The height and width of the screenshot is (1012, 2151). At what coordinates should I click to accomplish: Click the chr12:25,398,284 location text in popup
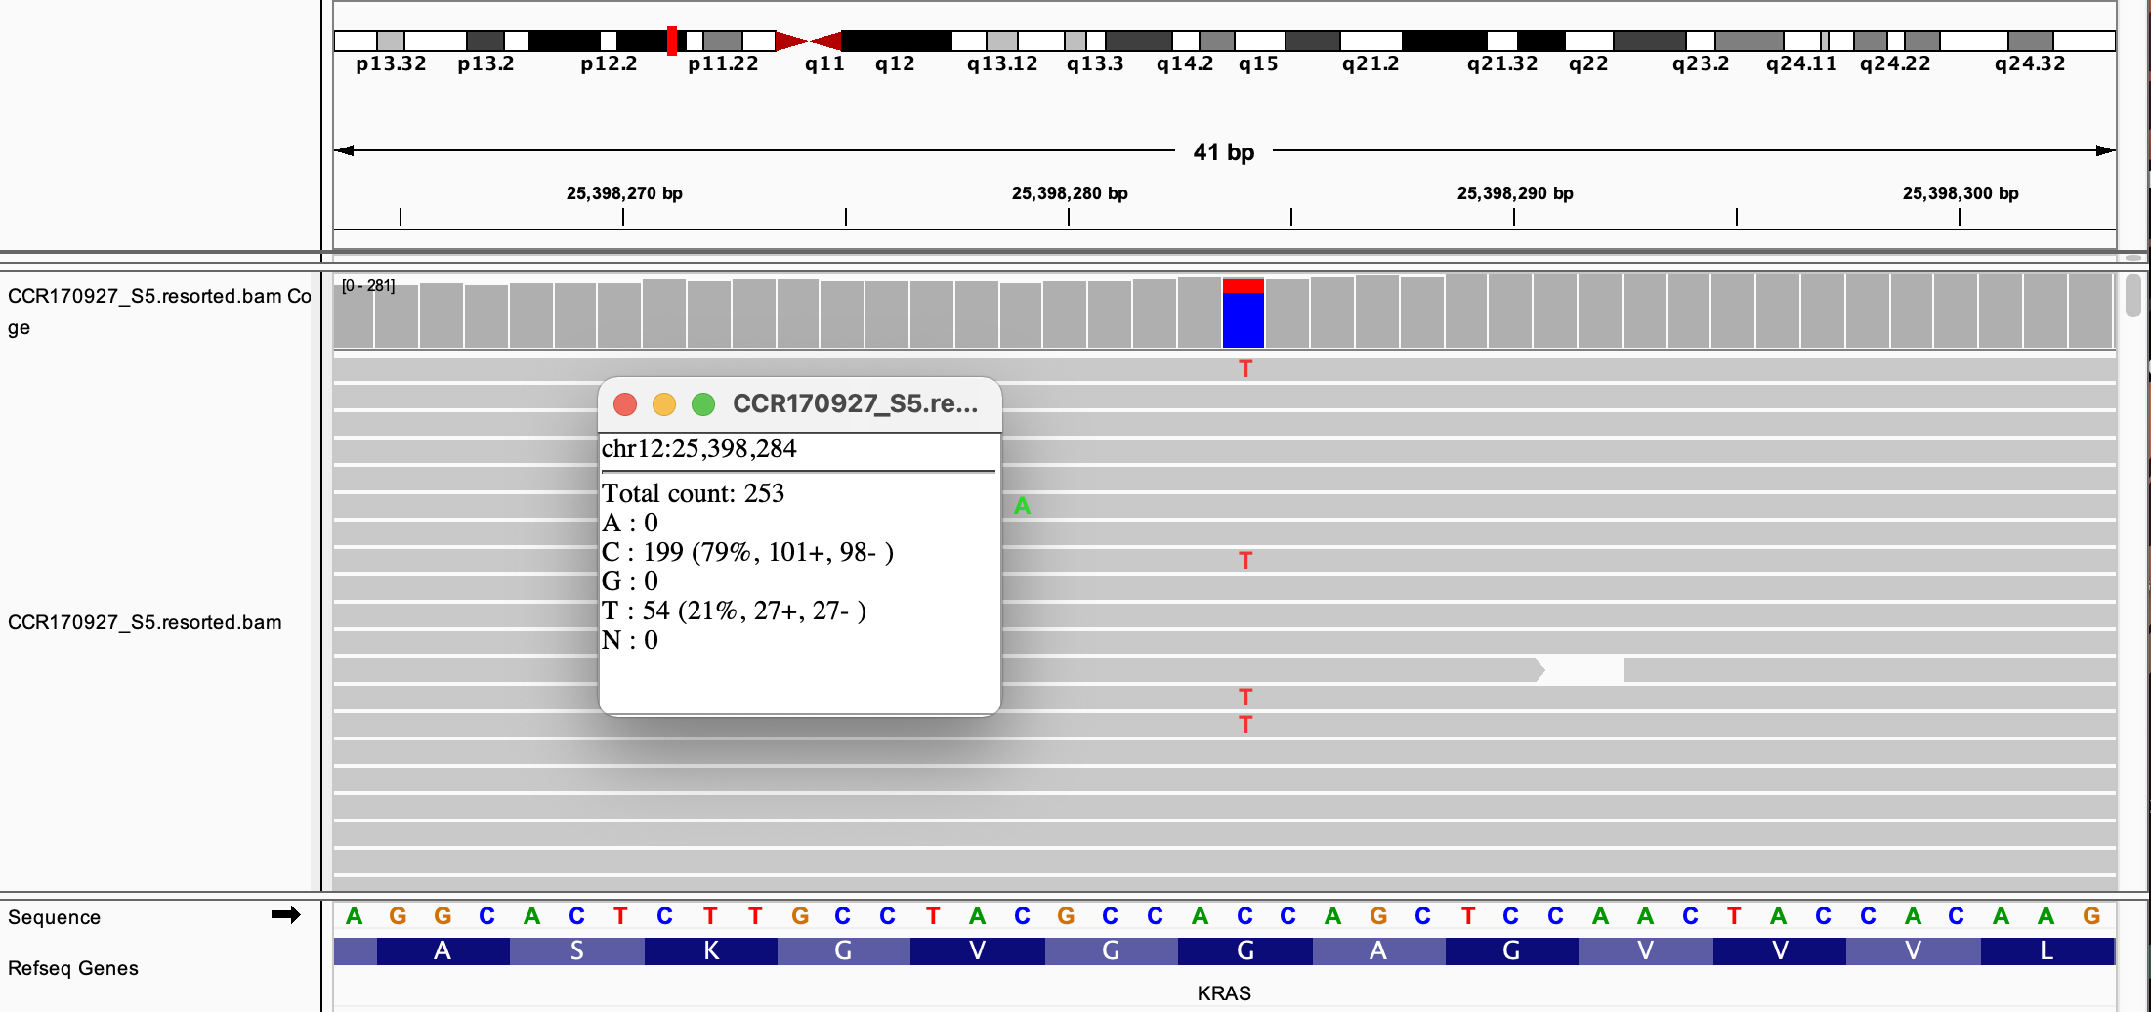[699, 448]
